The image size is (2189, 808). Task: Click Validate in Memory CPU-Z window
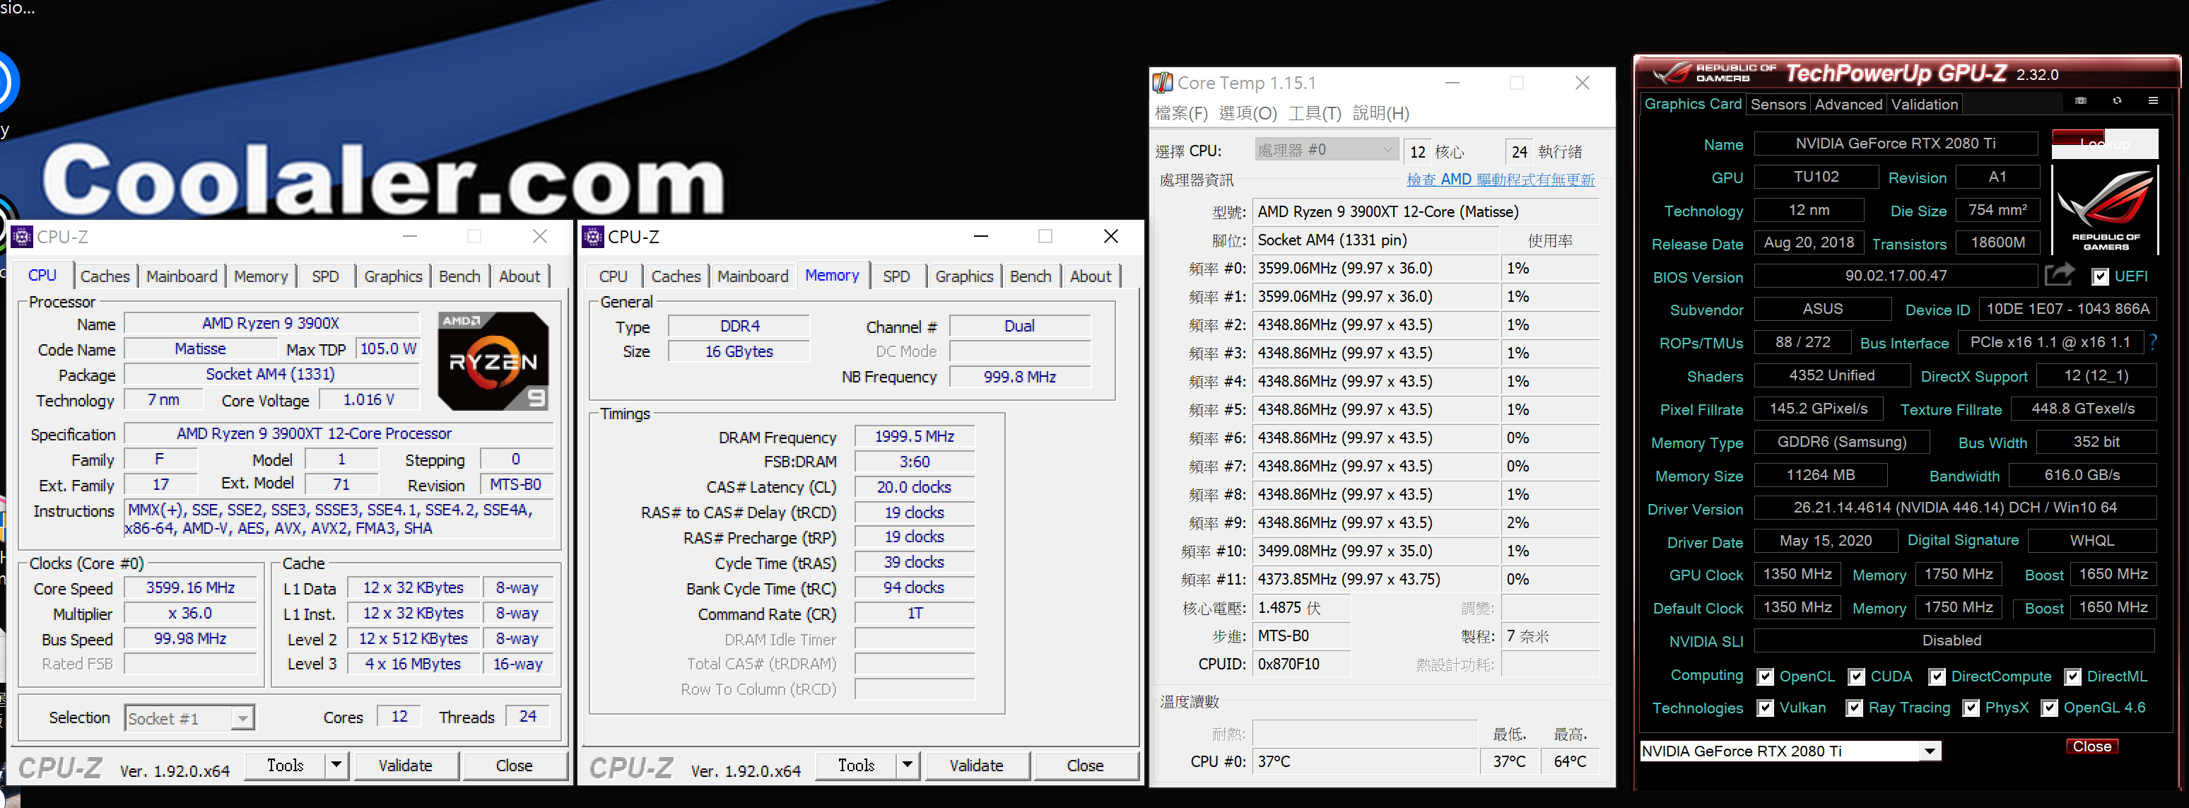(x=976, y=766)
